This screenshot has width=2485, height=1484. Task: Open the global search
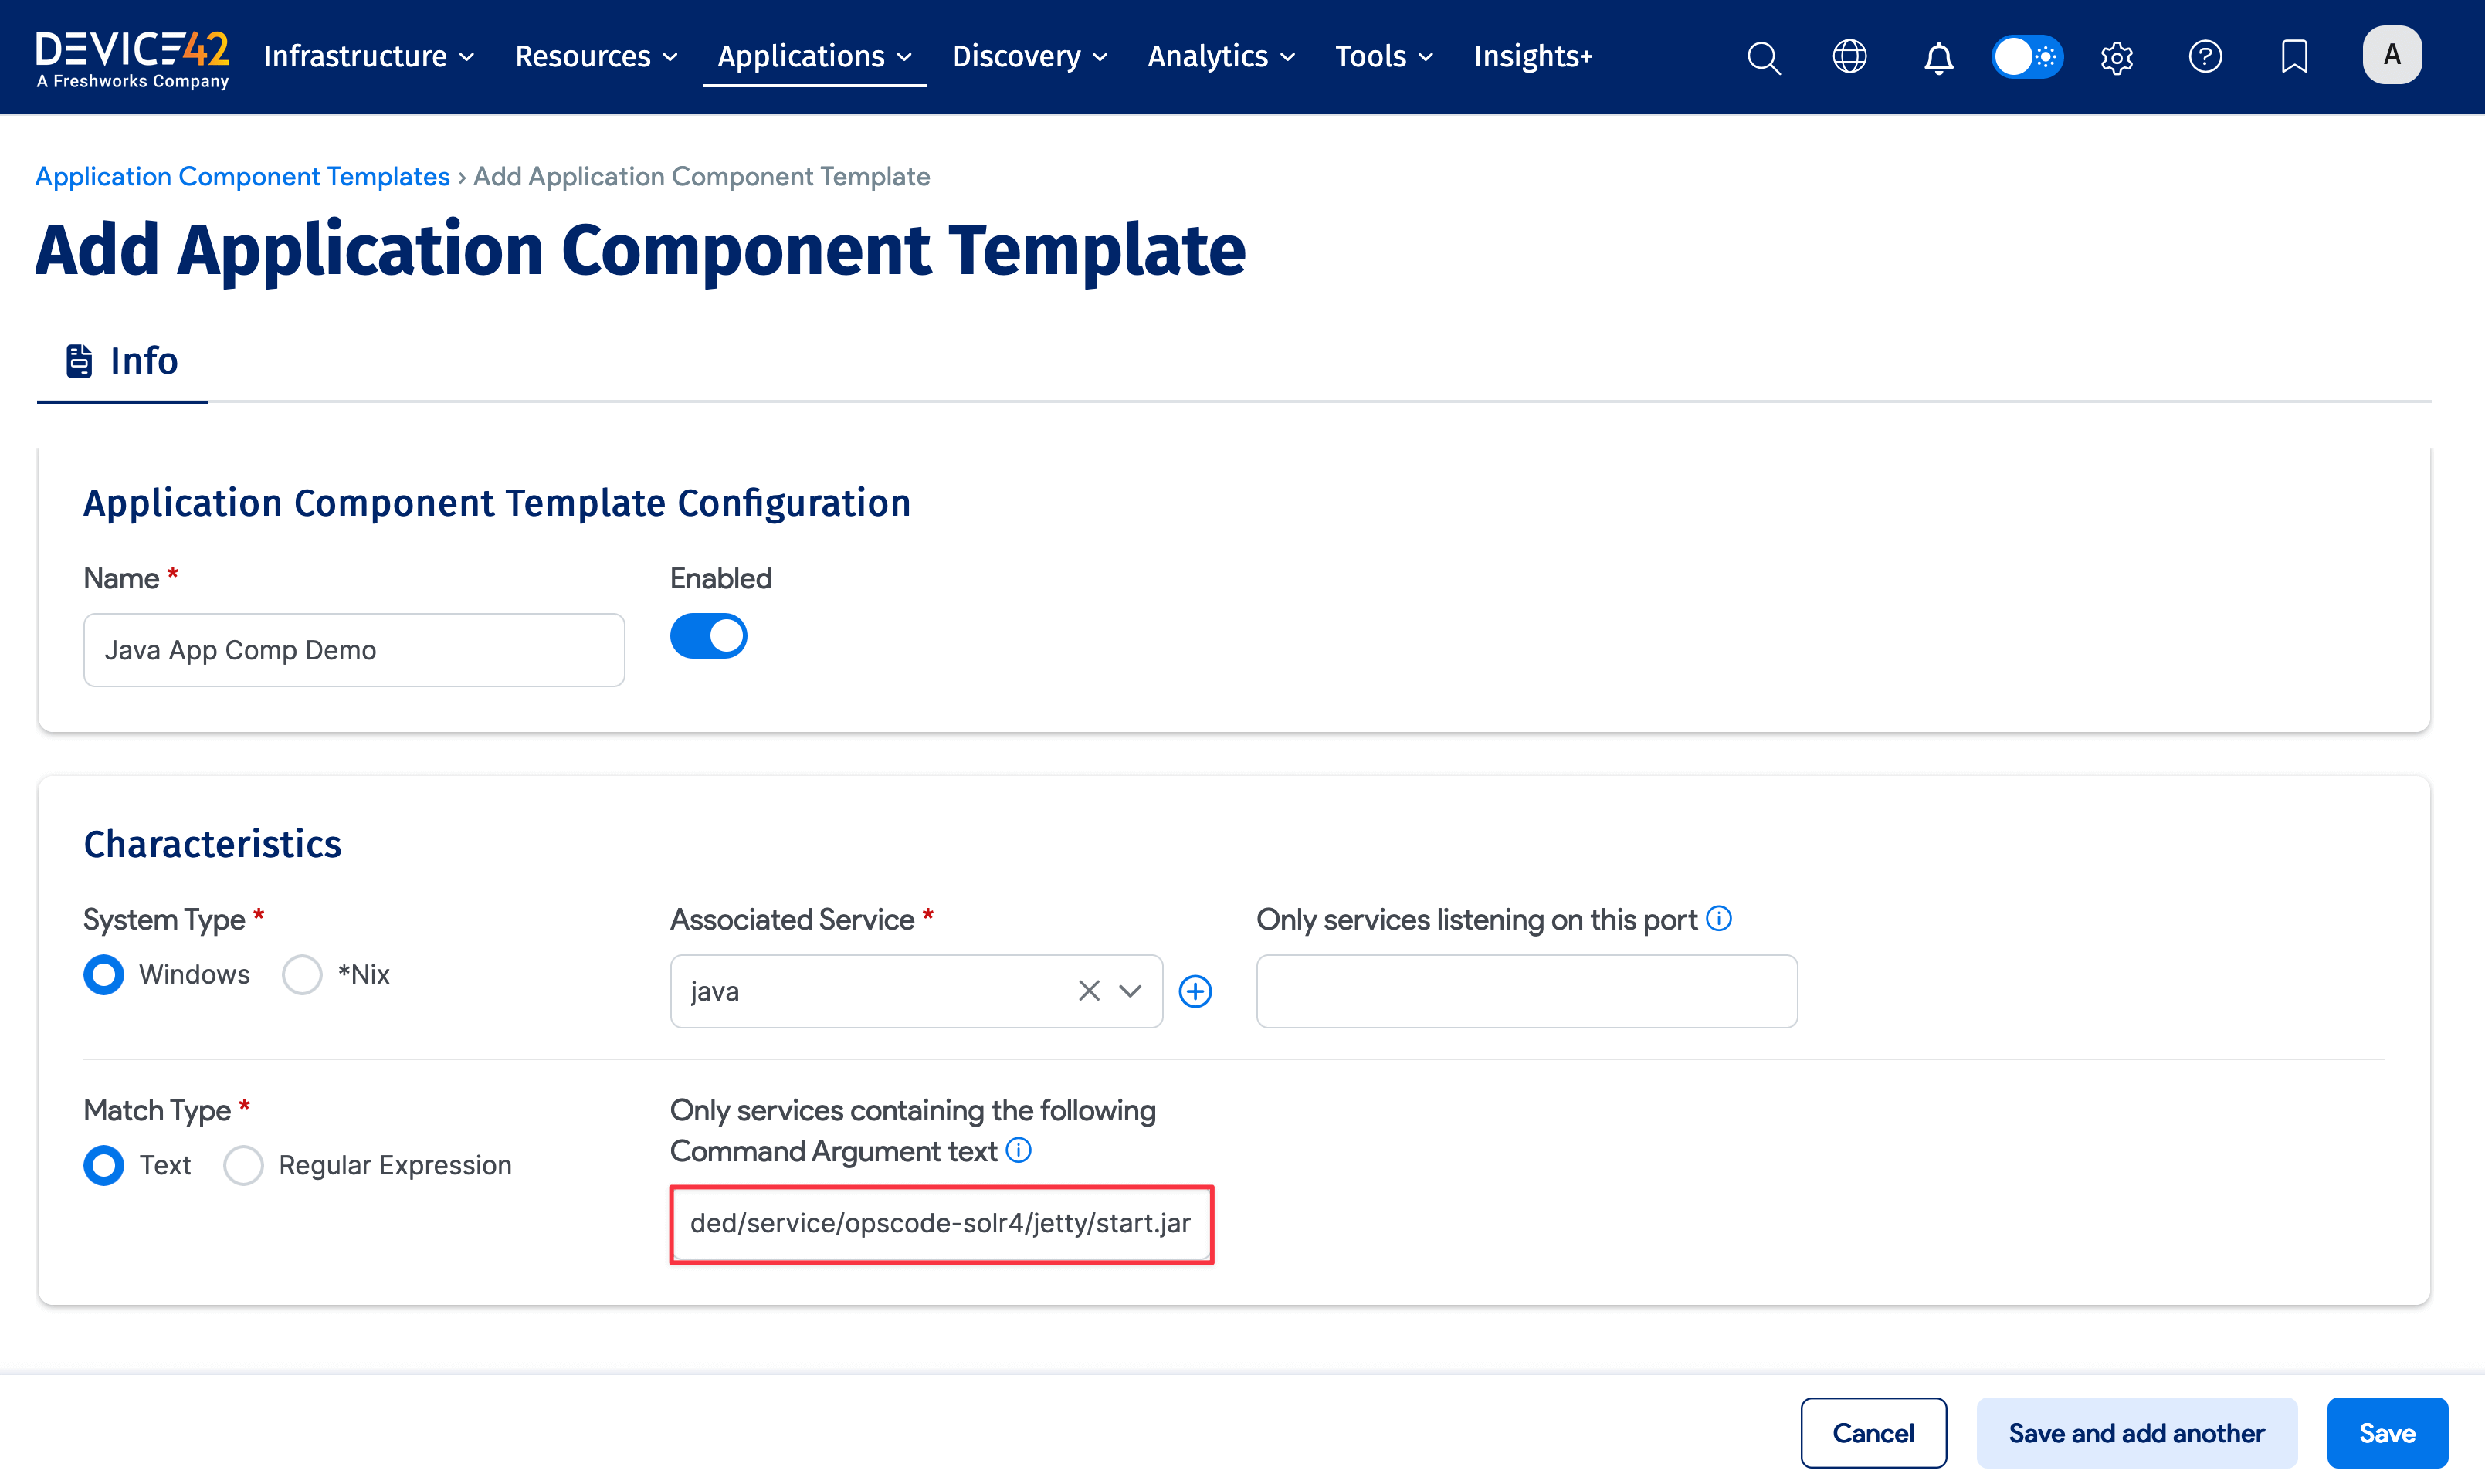[1763, 57]
